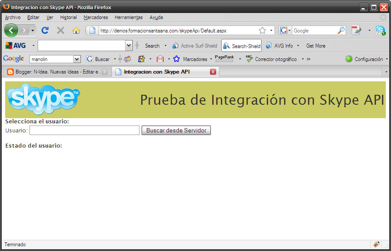The image size is (391, 251).
Task: Focus the URL address field
Action: pyautogui.click(x=178, y=31)
